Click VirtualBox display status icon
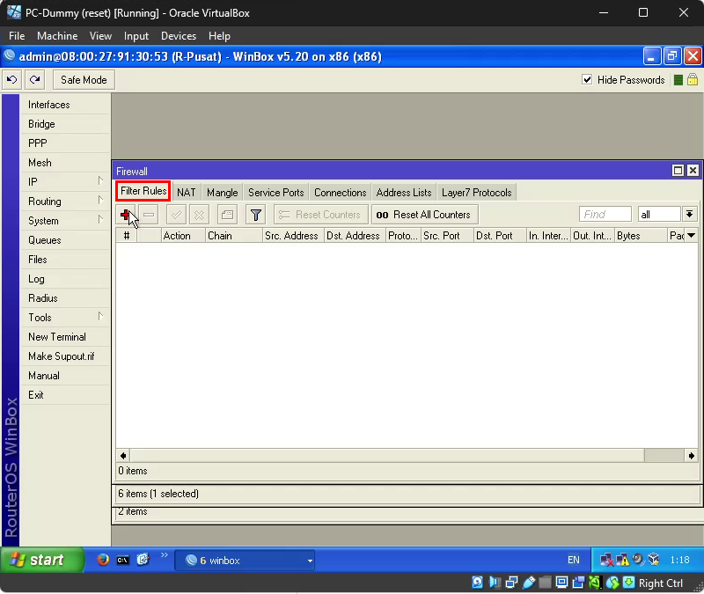The height and width of the screenshot is (594, 704). [561, 583]
